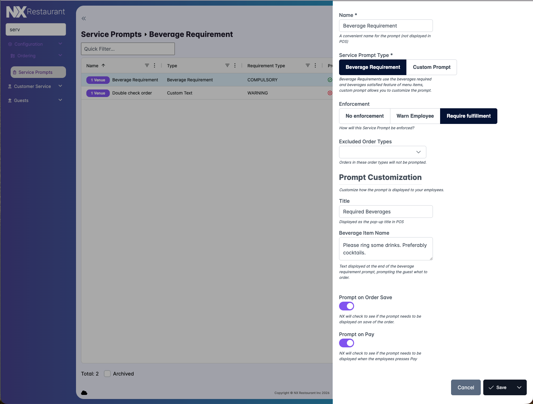
Task: Open the Save button dropdown arrow
Action: 519,387
